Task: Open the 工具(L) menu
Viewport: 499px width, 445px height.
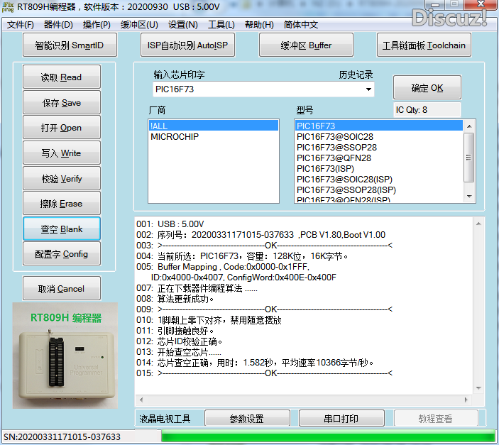Action: pyautogui.click(x=221, y=25)
